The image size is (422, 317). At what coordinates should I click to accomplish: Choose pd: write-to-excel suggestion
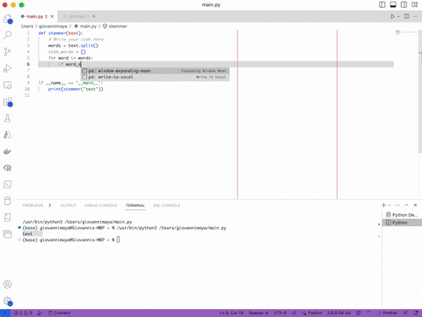pyautogui.click(x=155, y=77)
